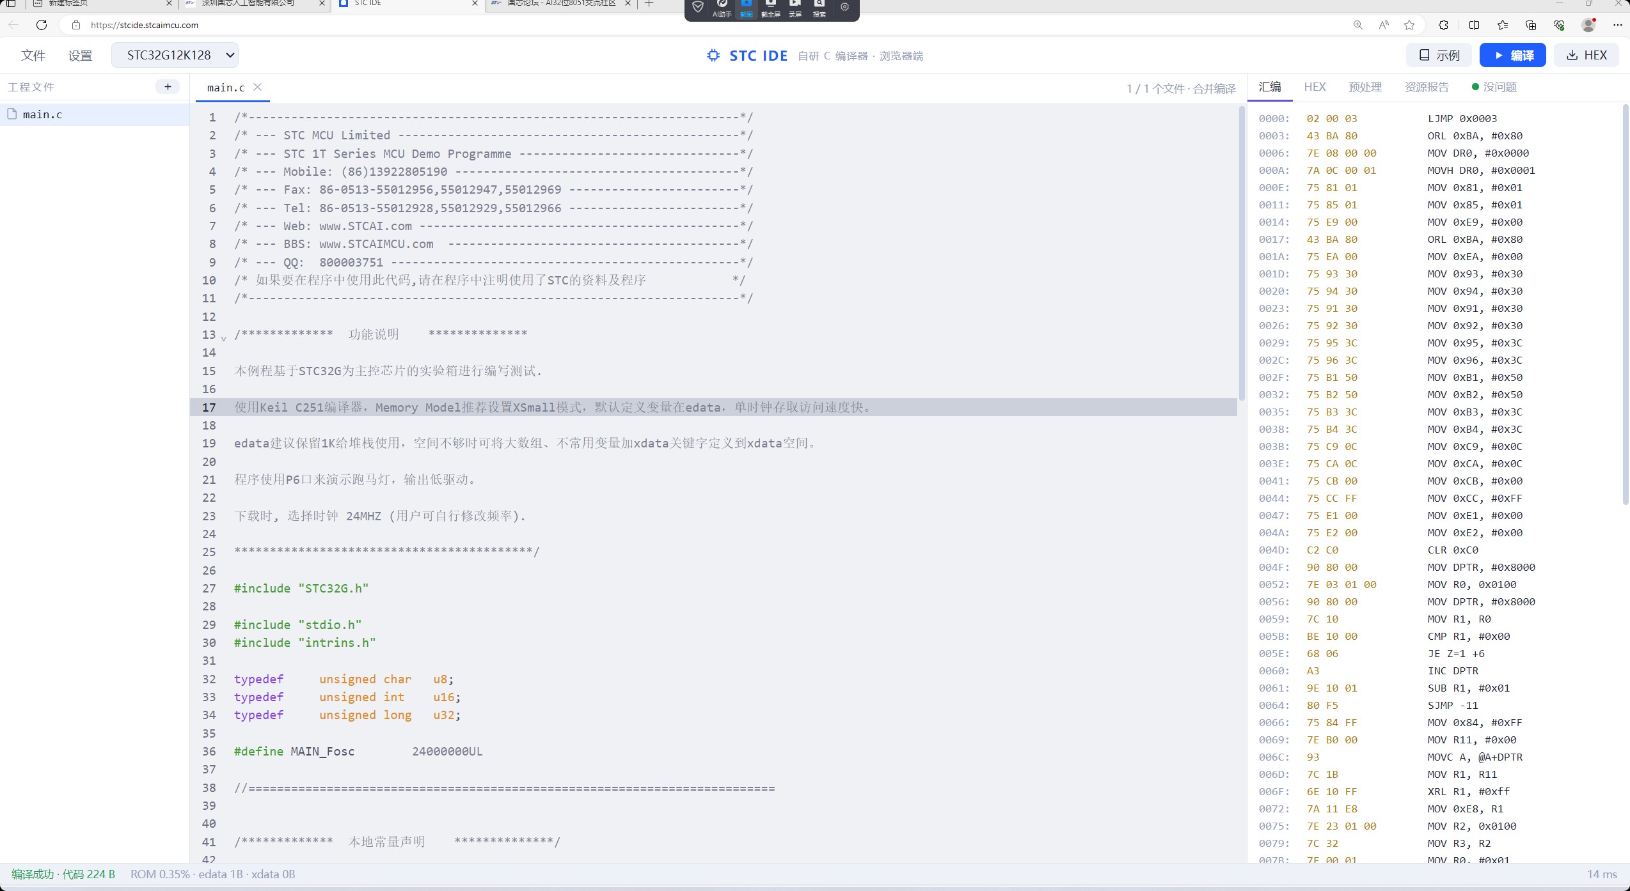Close the 国芯论坛 browser tab
The width and height of the screenshot is (1630, 891).
point(628,3)
